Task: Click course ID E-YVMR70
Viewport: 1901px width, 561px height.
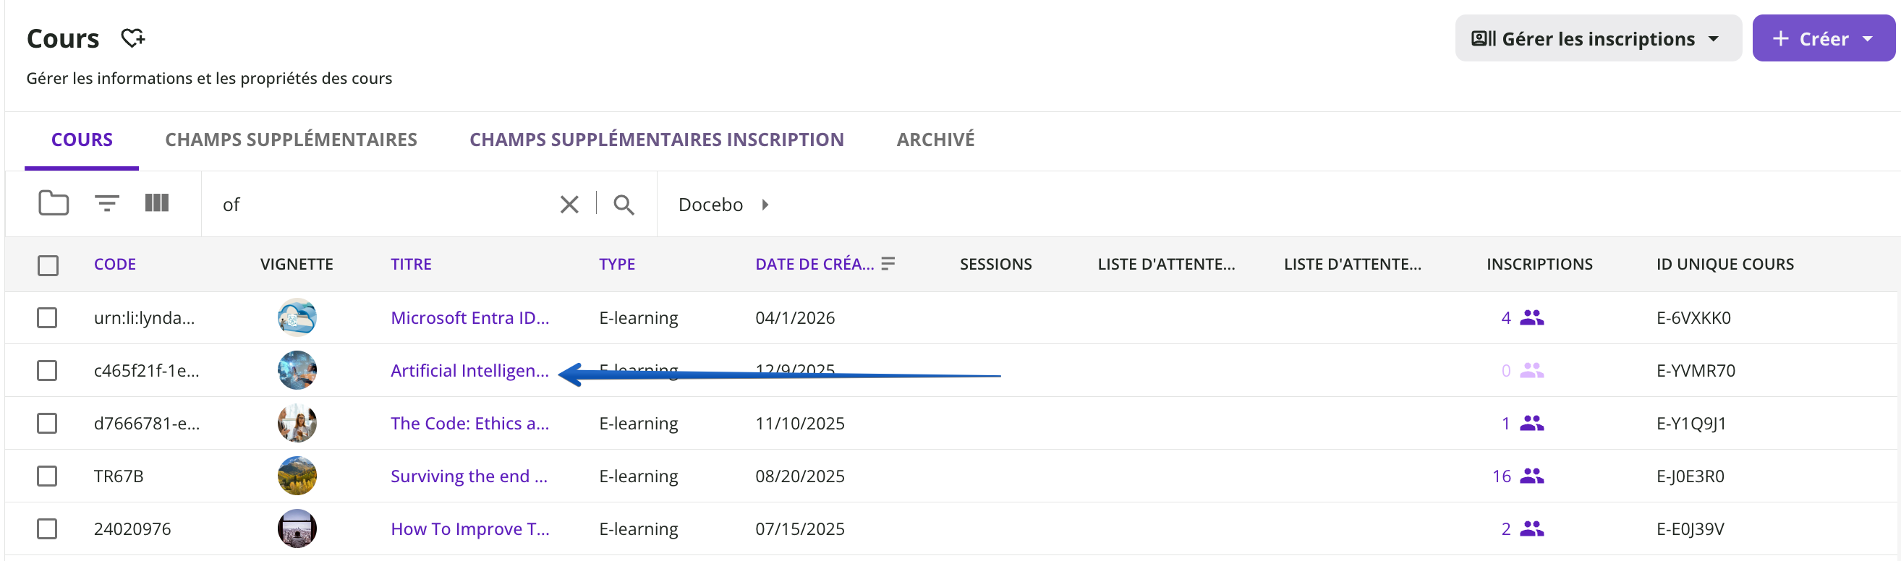Action: coord(1695,371)
